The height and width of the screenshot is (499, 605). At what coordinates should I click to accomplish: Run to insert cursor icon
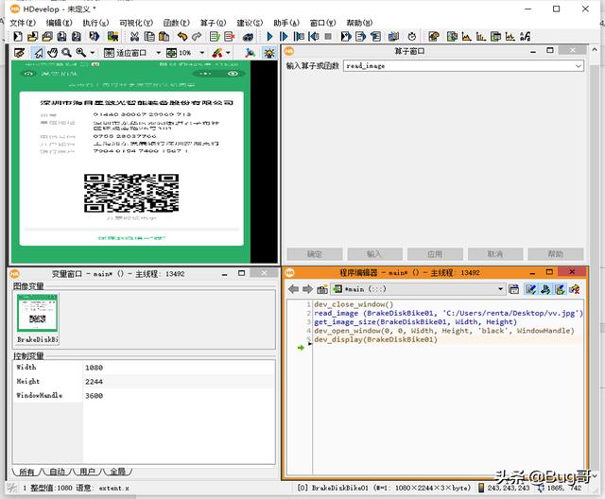click(284, 37)
